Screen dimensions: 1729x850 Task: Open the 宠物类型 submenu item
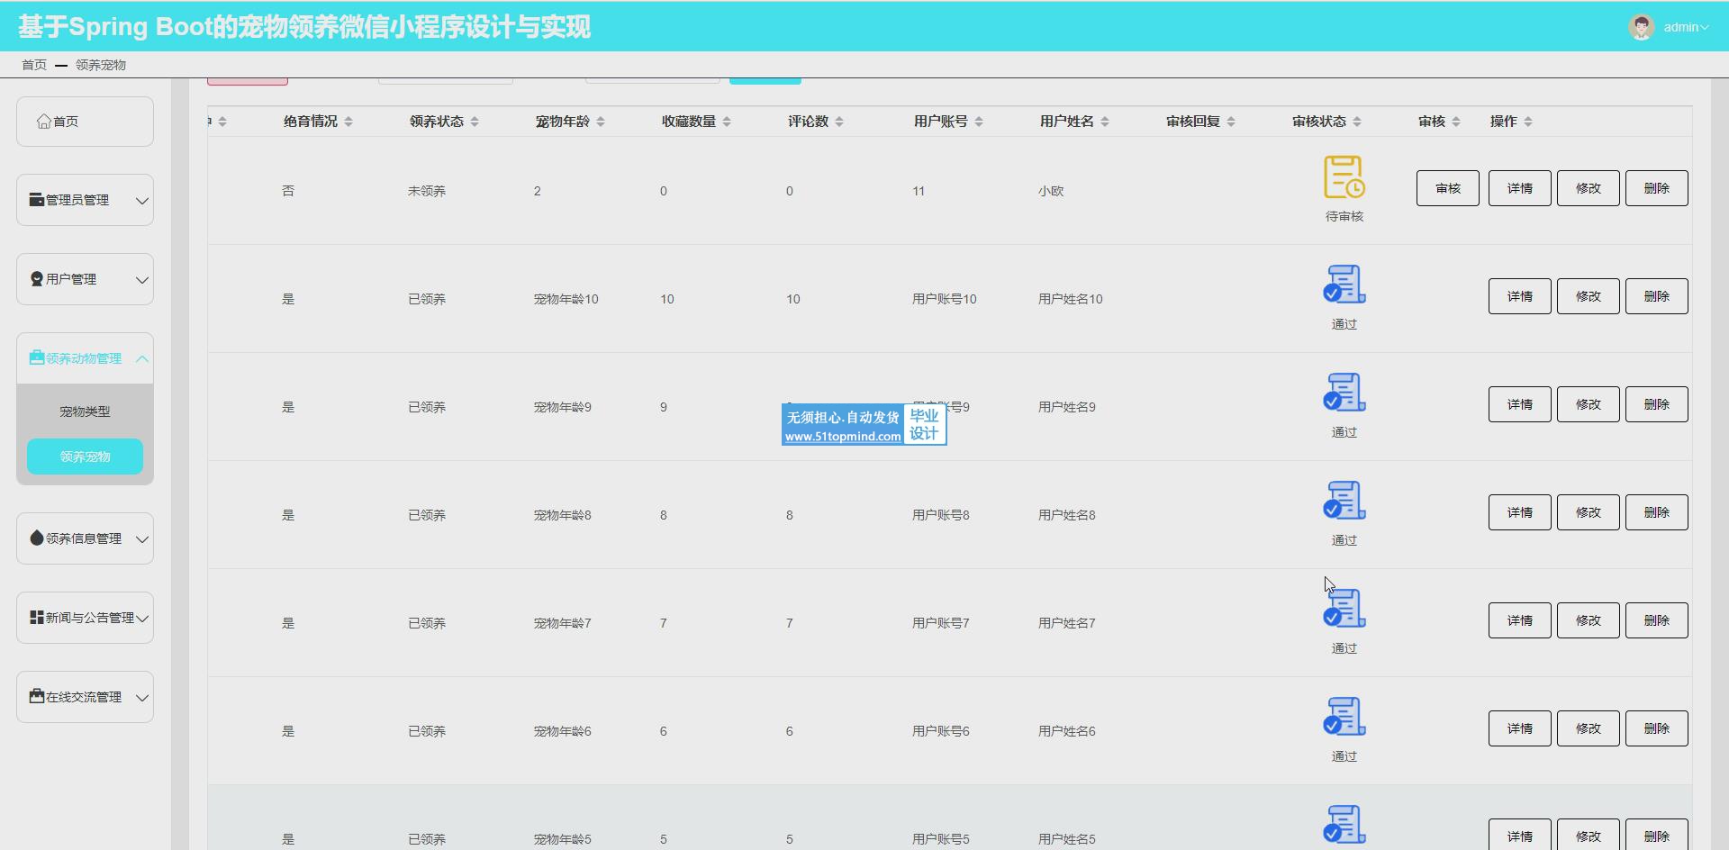click(85, 411)
